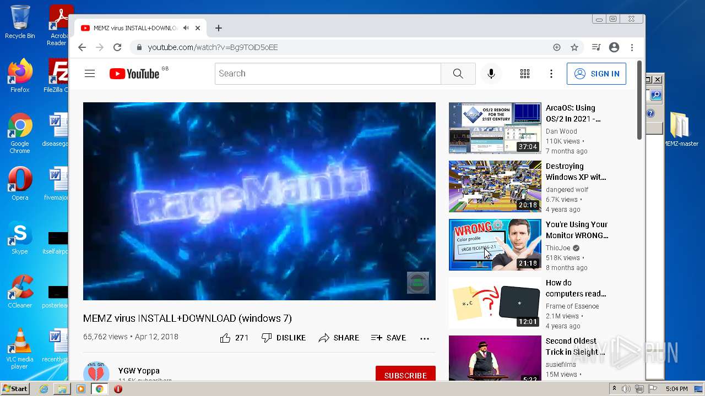Open Destroying Windows XP video thumbnail
705x396 pixels.
click(x=495, y=186)
